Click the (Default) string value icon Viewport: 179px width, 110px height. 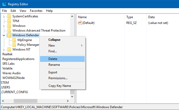click(80, 23)
